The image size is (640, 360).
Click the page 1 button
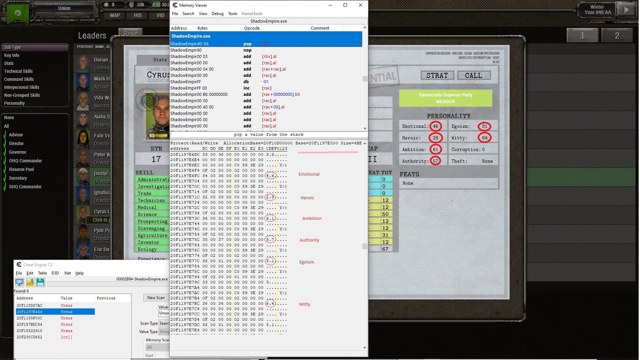[x=582, y=35]
